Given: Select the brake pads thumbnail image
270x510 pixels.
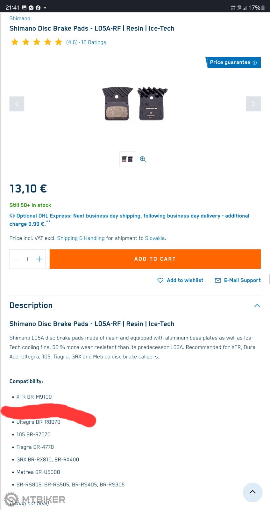Looking at the screenshot, I should 127,159.
